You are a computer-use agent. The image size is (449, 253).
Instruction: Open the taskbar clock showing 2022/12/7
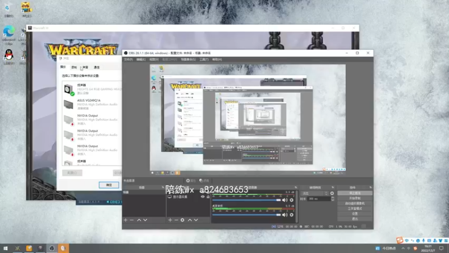tap(428, 248)
